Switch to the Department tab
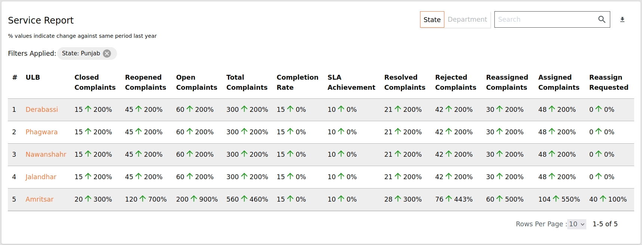The image size is (642, 245). [467, 19]
